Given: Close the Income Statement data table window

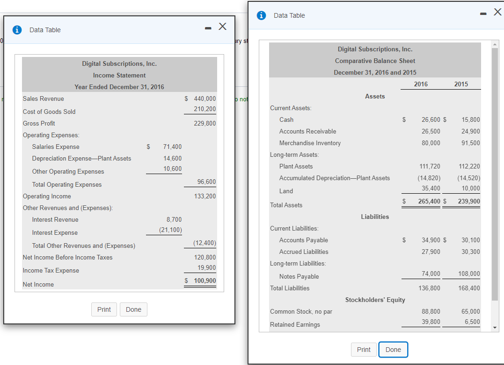Looking at the screenshot, I should [x=222, y=26].
